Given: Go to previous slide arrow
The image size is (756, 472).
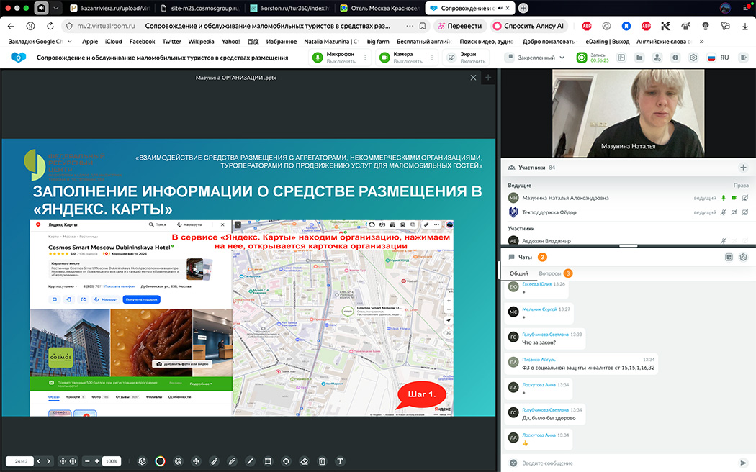Looking at the screenshot, I should (x=39, y=461).
